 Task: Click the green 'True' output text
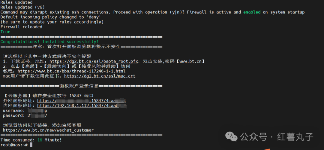click(x=5, y=32)
